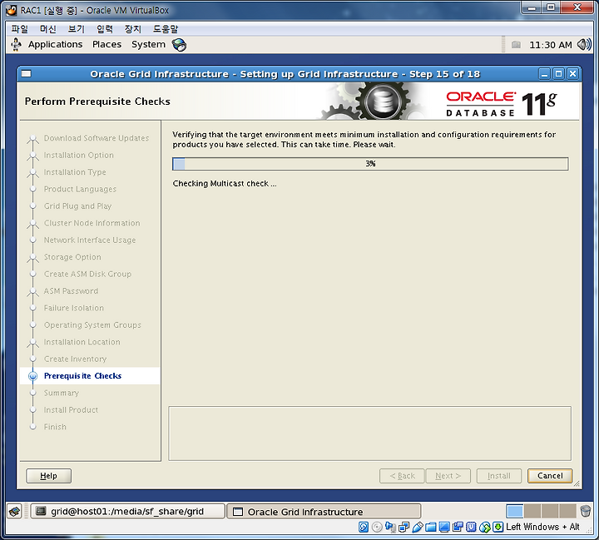
Task: Open the 장치 menu in VirtualBox
Action: click(133, 29)
